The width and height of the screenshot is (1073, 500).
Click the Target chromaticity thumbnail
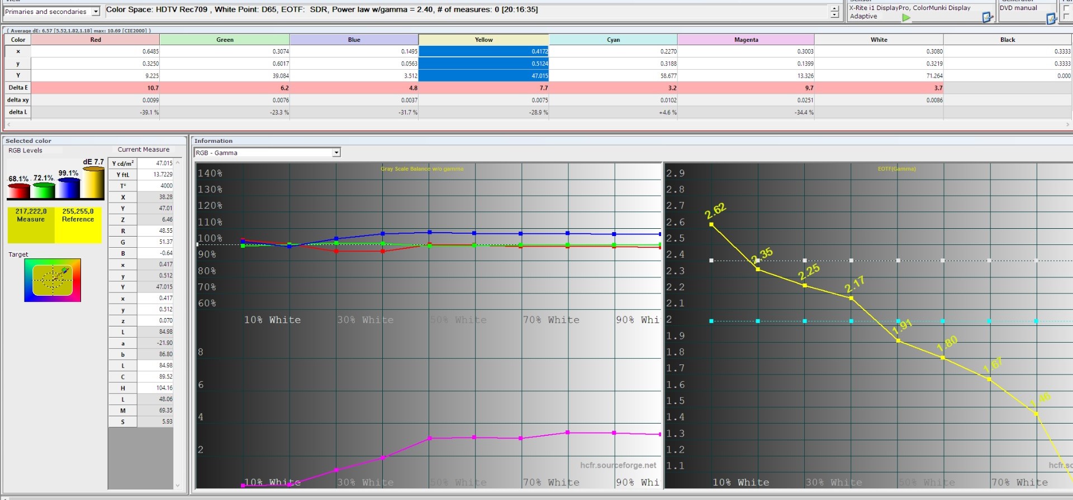pos(53,280)
